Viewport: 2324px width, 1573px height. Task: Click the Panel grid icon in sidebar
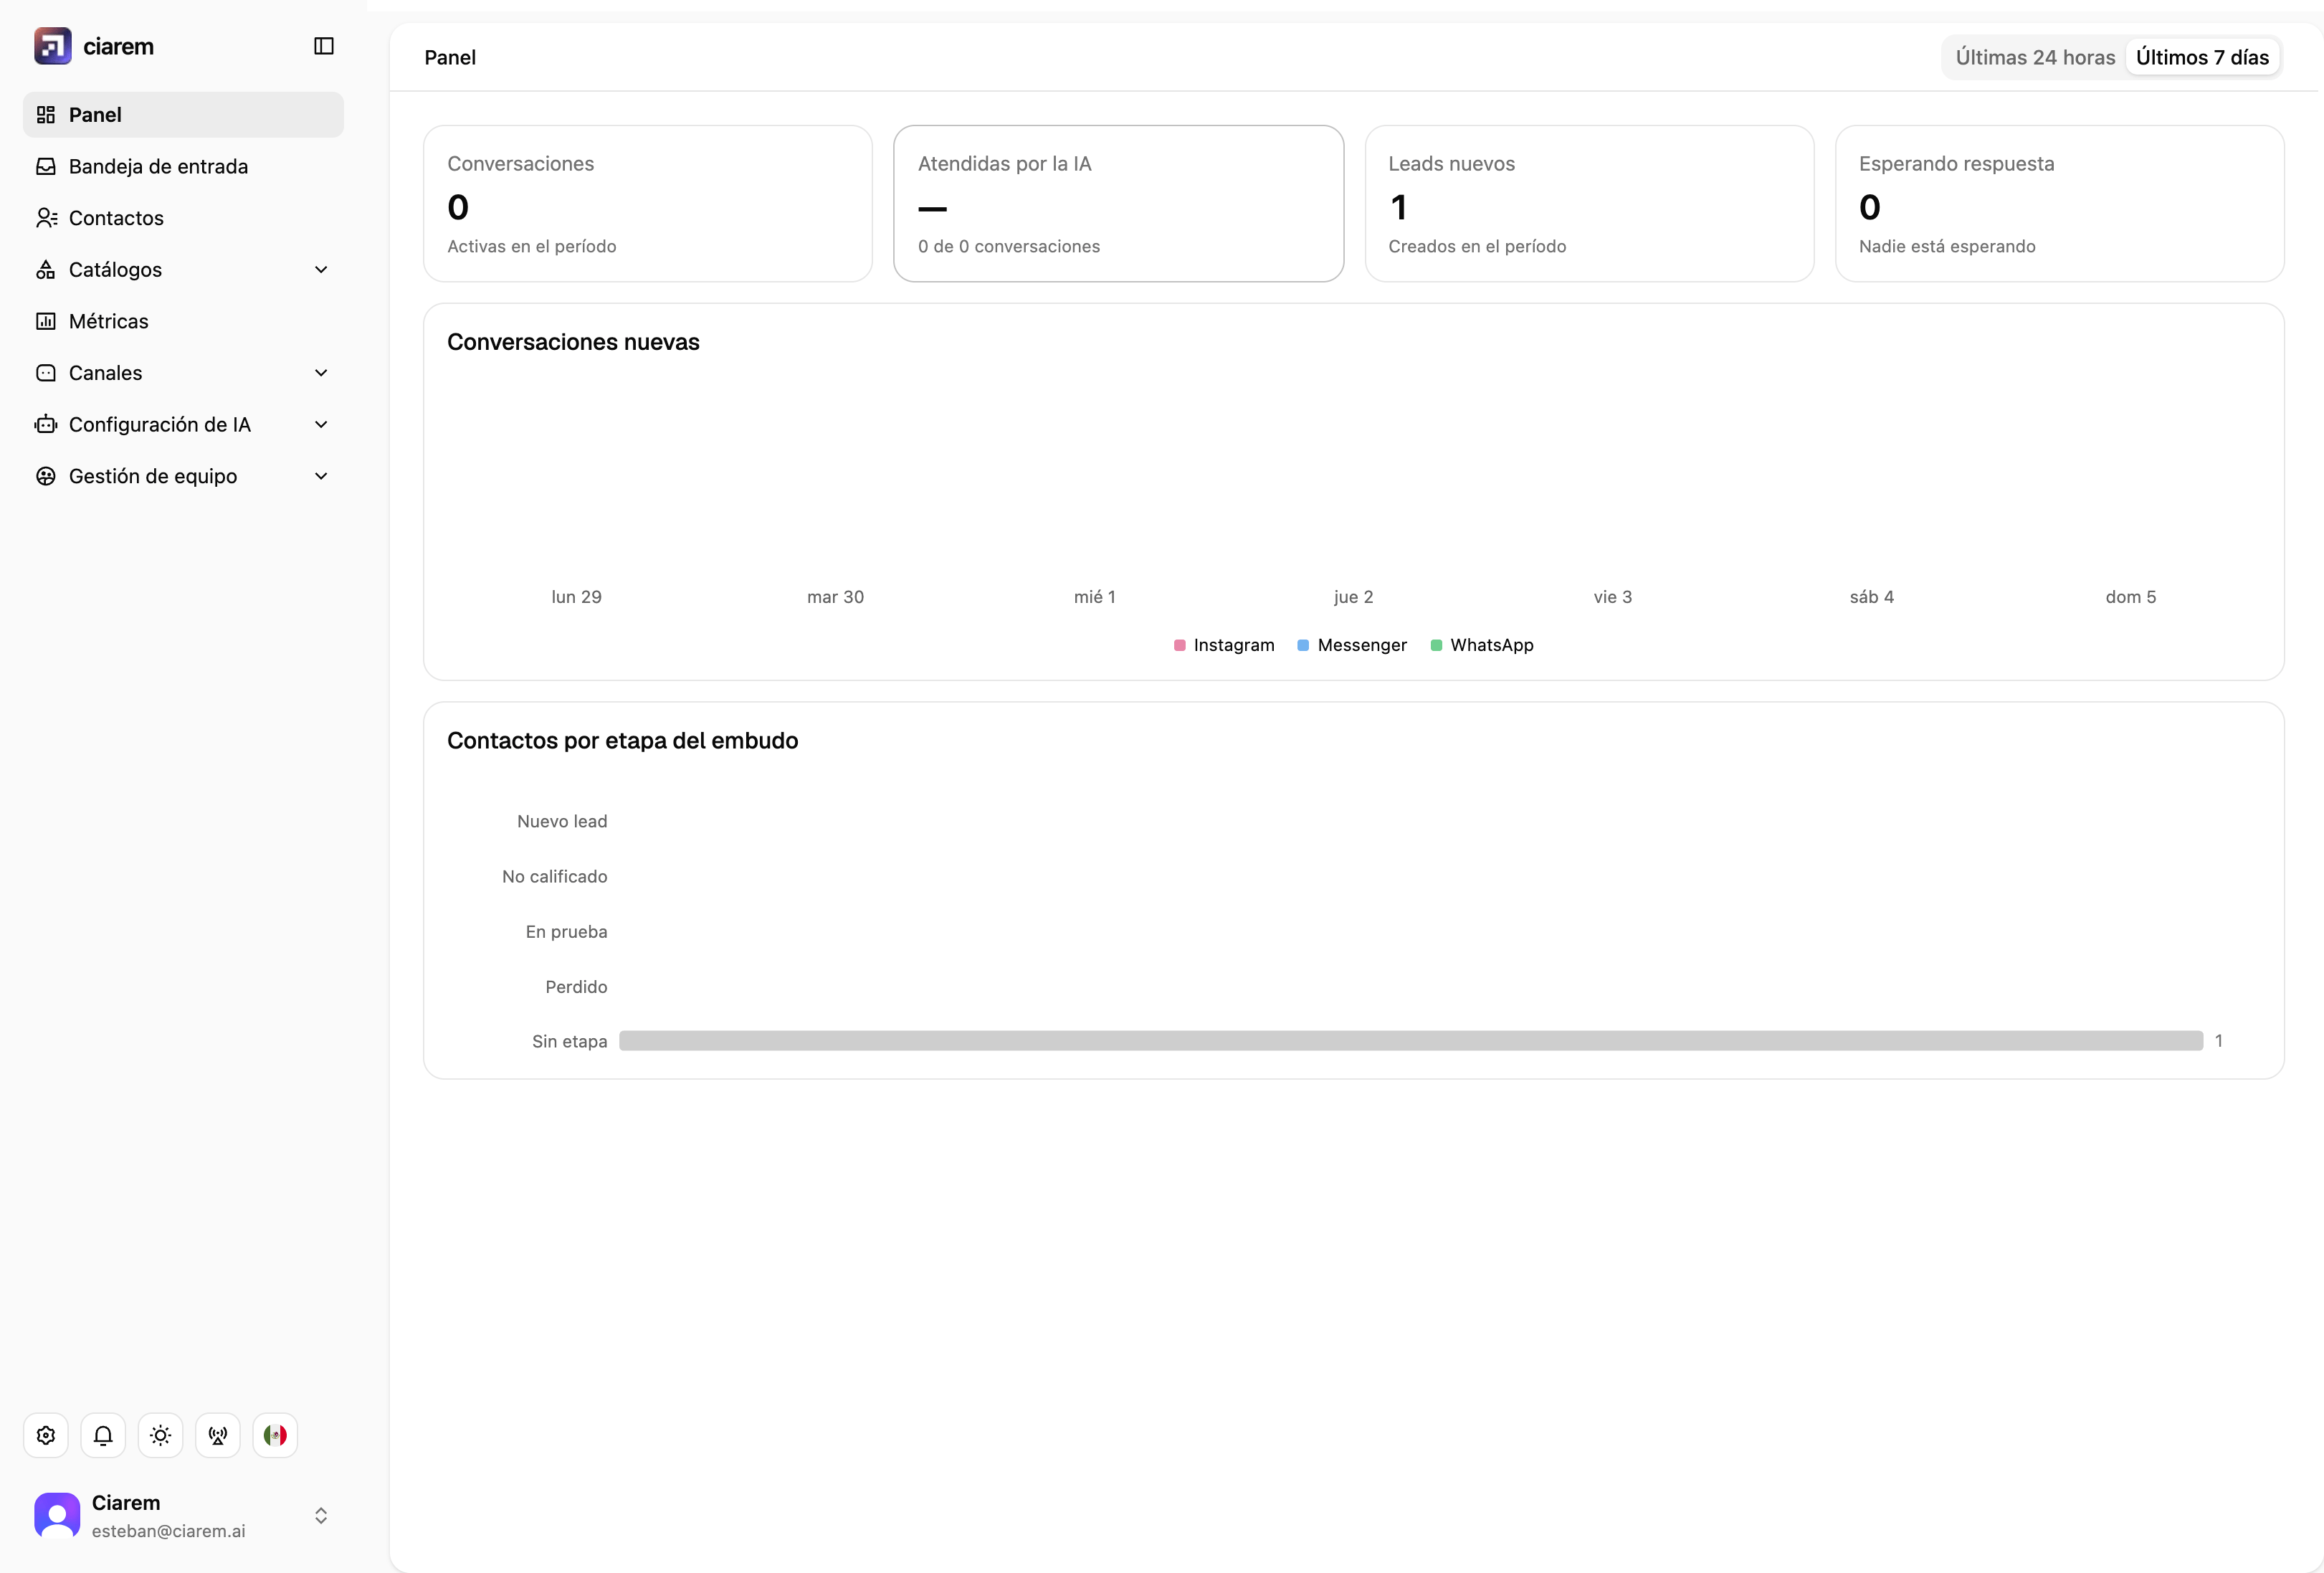tap(46, 115)
